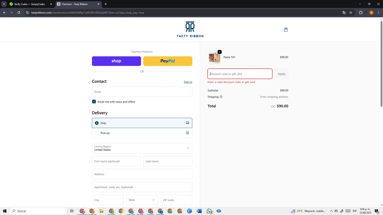Click the City input field
The width and height of the screenshot is (383, 215).
click(107, 200)
